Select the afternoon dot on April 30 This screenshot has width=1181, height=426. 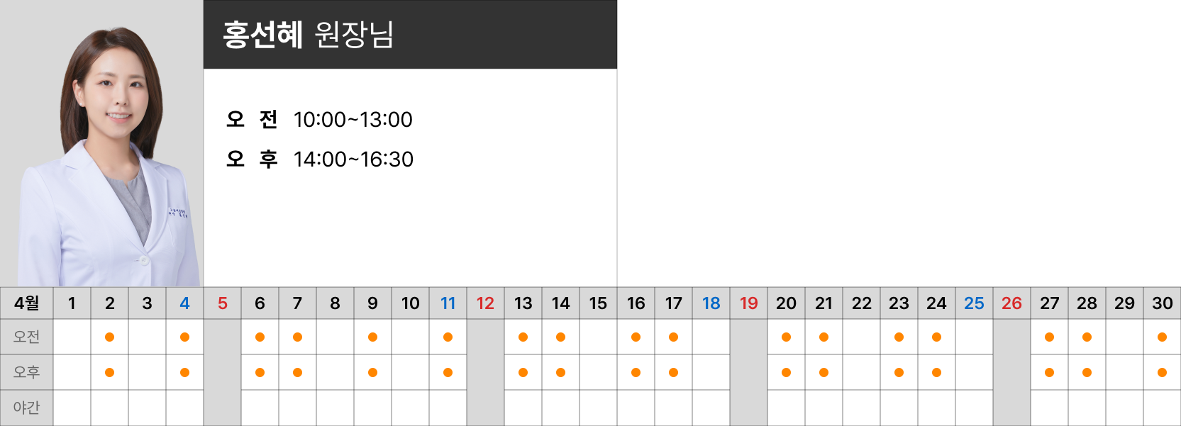click(1162, 373)
